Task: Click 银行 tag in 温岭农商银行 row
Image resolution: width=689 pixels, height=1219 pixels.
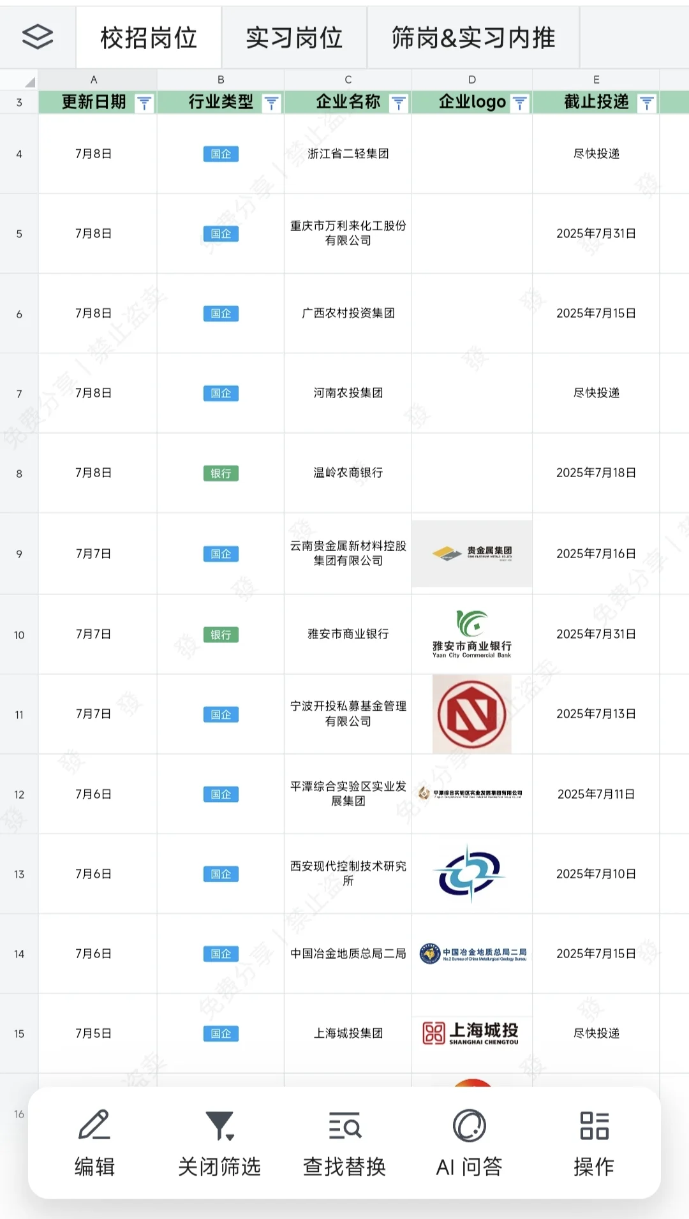Action: [x=221, y=473]
